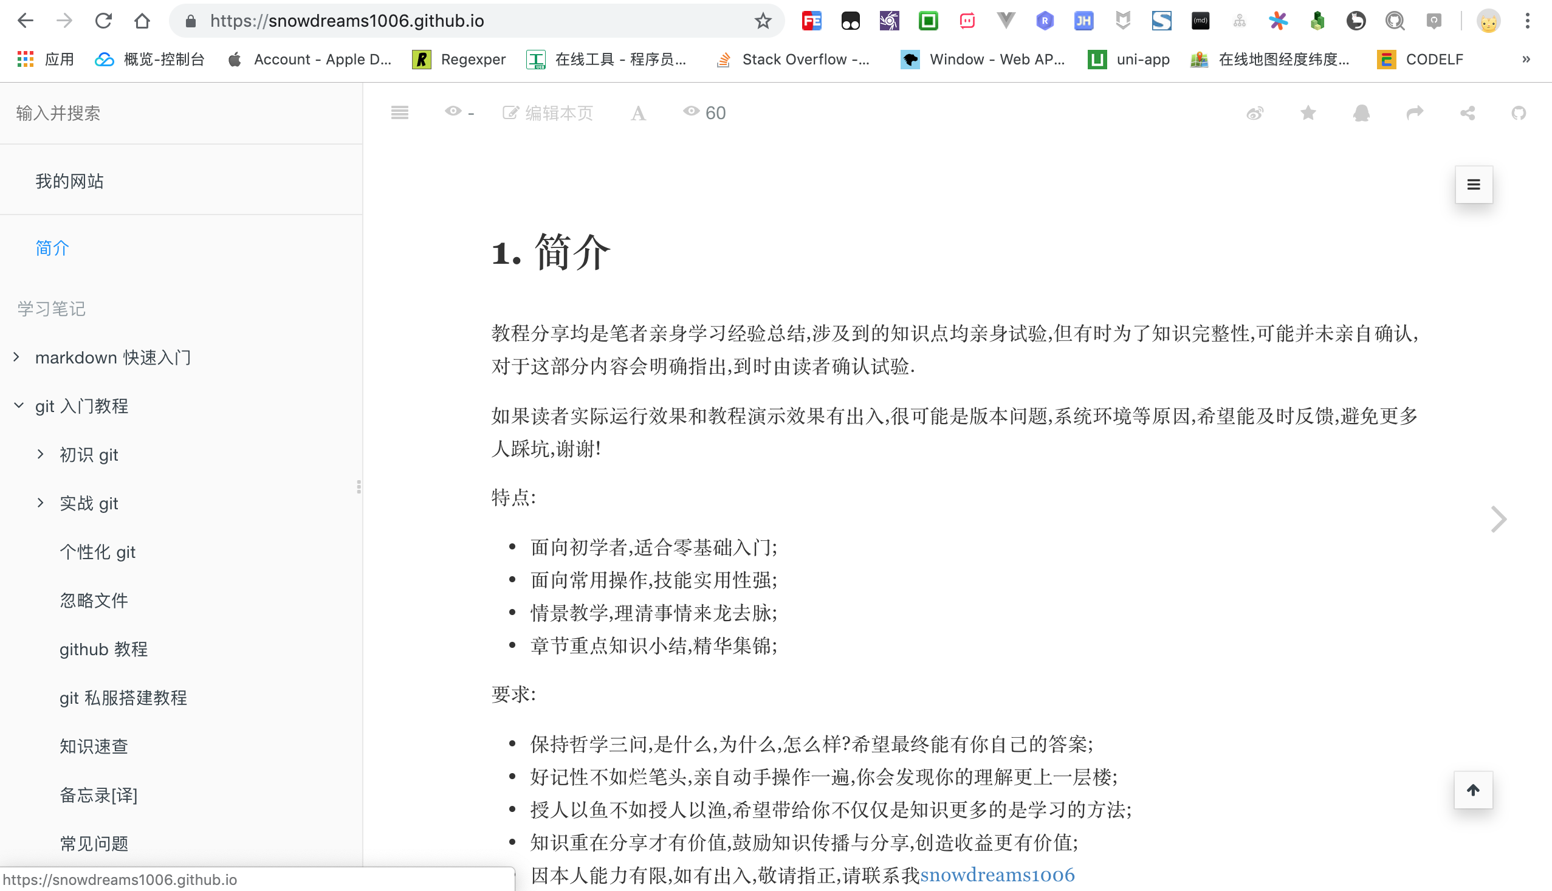Select 我的网站 in the sidebar
Screen dimensions: 1552x891
[69, 181]
